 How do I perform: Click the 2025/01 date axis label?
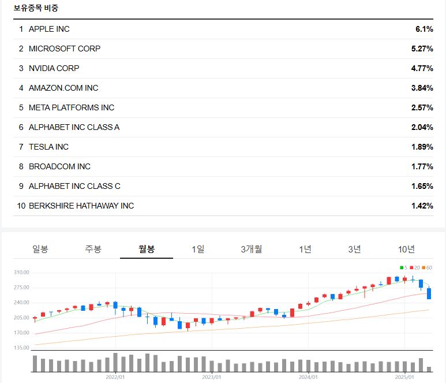[404, 377]
